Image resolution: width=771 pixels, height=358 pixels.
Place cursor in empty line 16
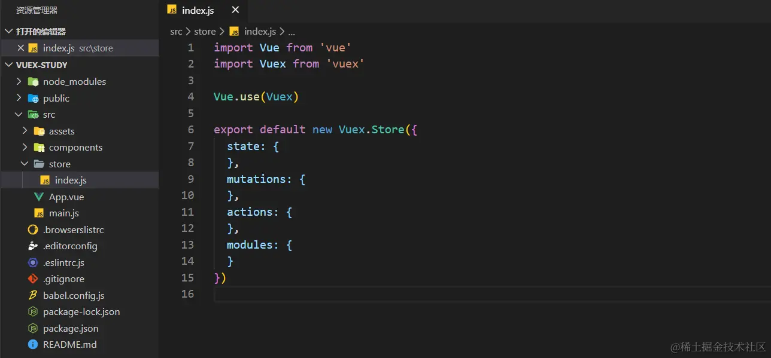point(491,294)
